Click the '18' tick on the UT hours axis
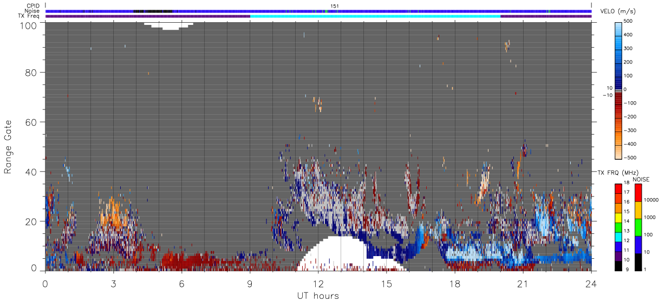This screenshot has height=307, width=665. [454, 284]
